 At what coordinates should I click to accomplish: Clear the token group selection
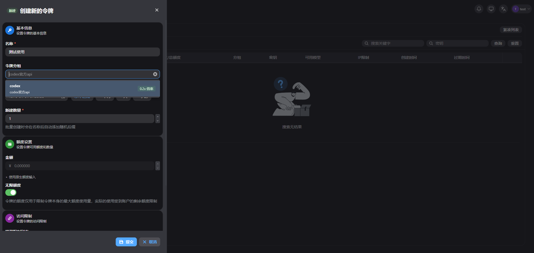[155, 74]
